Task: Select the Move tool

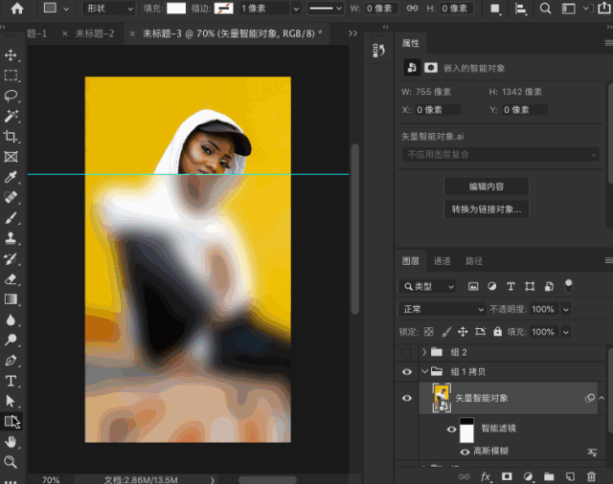Action: pyautogui.click(x=11, y=55)
